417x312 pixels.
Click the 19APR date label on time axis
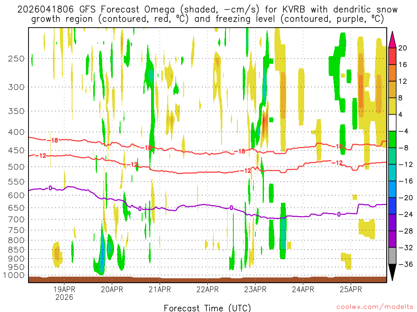(x=64, y=289)
